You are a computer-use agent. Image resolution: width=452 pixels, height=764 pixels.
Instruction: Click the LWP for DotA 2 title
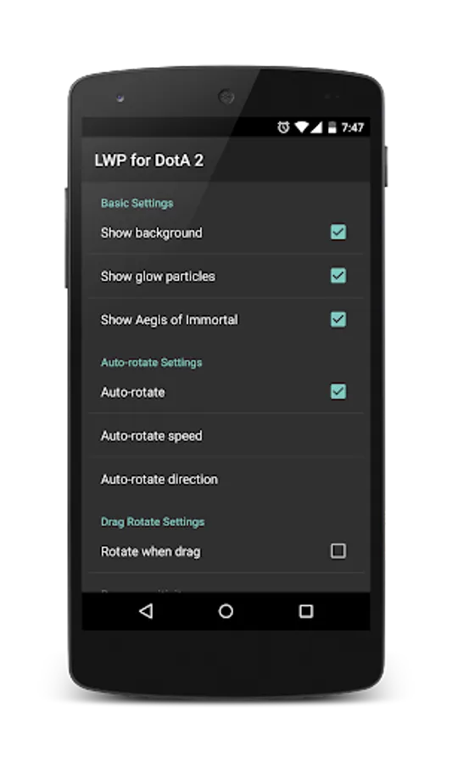pyautogui.click(x=149, y=160)
